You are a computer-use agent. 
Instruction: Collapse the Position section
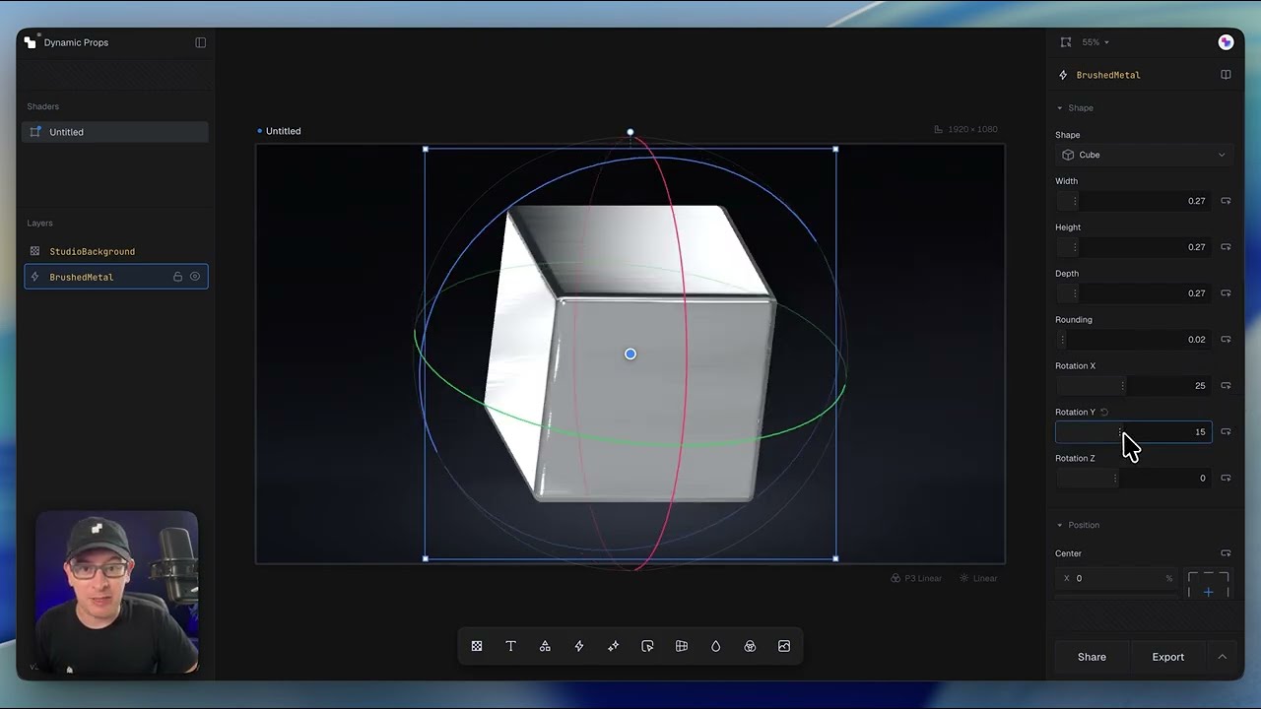tap(1078, 525)
